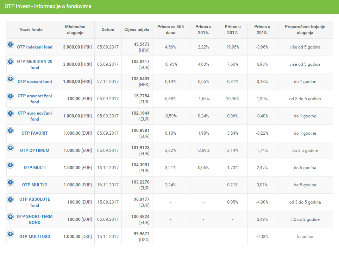Screen dimensions: 339x263
Task: Select the date 15.11.2017 cell
Action: pyautogui.click(x=108, y=237)
